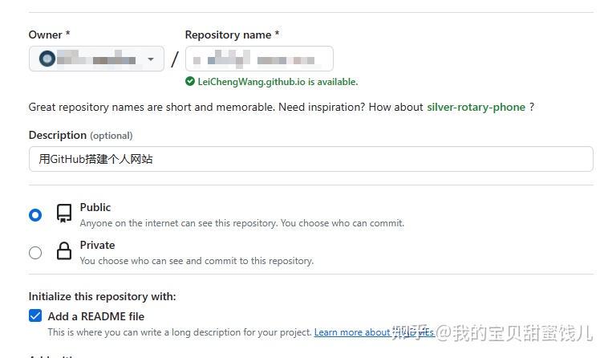Click LeiChengWang.github.io is available message
This screenshot has height=358, width=608.
(278, 82)
